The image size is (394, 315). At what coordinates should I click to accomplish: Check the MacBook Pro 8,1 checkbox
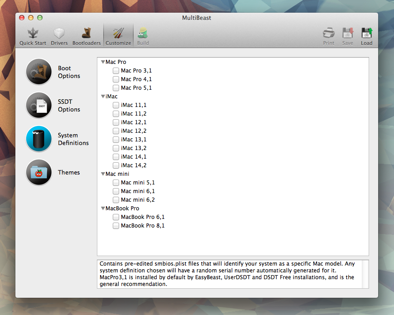click(x=116, y=226)
